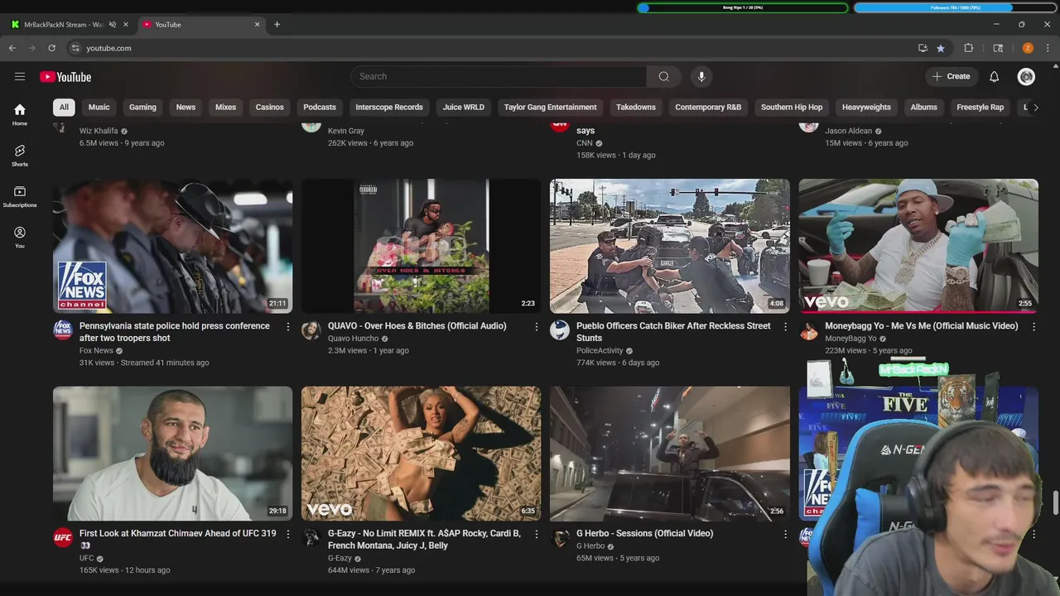The image size is (1060, 596).
Task: Select the All filter chip
Action: click(x=64, y=107)
